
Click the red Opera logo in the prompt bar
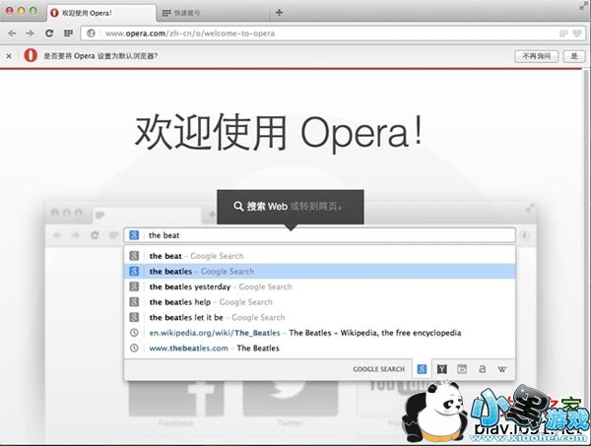(31, 55)
